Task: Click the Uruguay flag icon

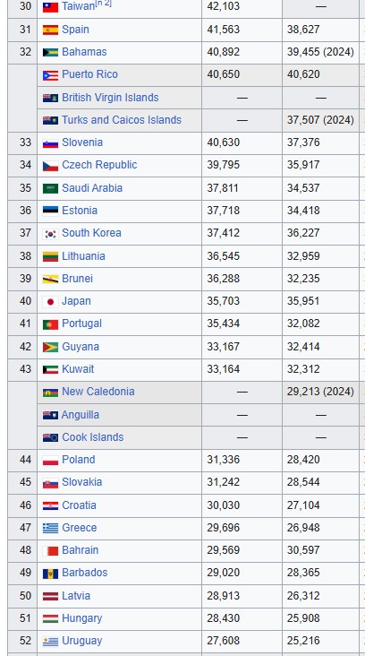Action: click(x=50, y=642)
